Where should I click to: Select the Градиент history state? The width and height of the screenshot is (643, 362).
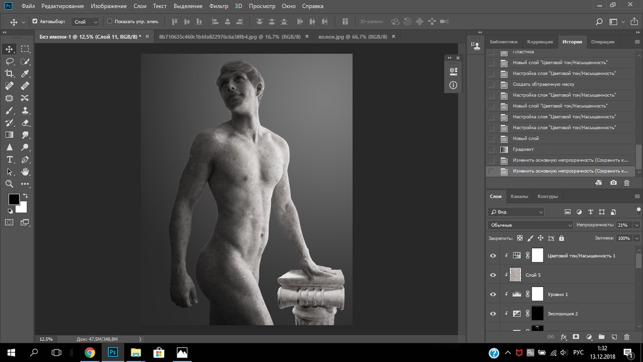tap(523, 149)
